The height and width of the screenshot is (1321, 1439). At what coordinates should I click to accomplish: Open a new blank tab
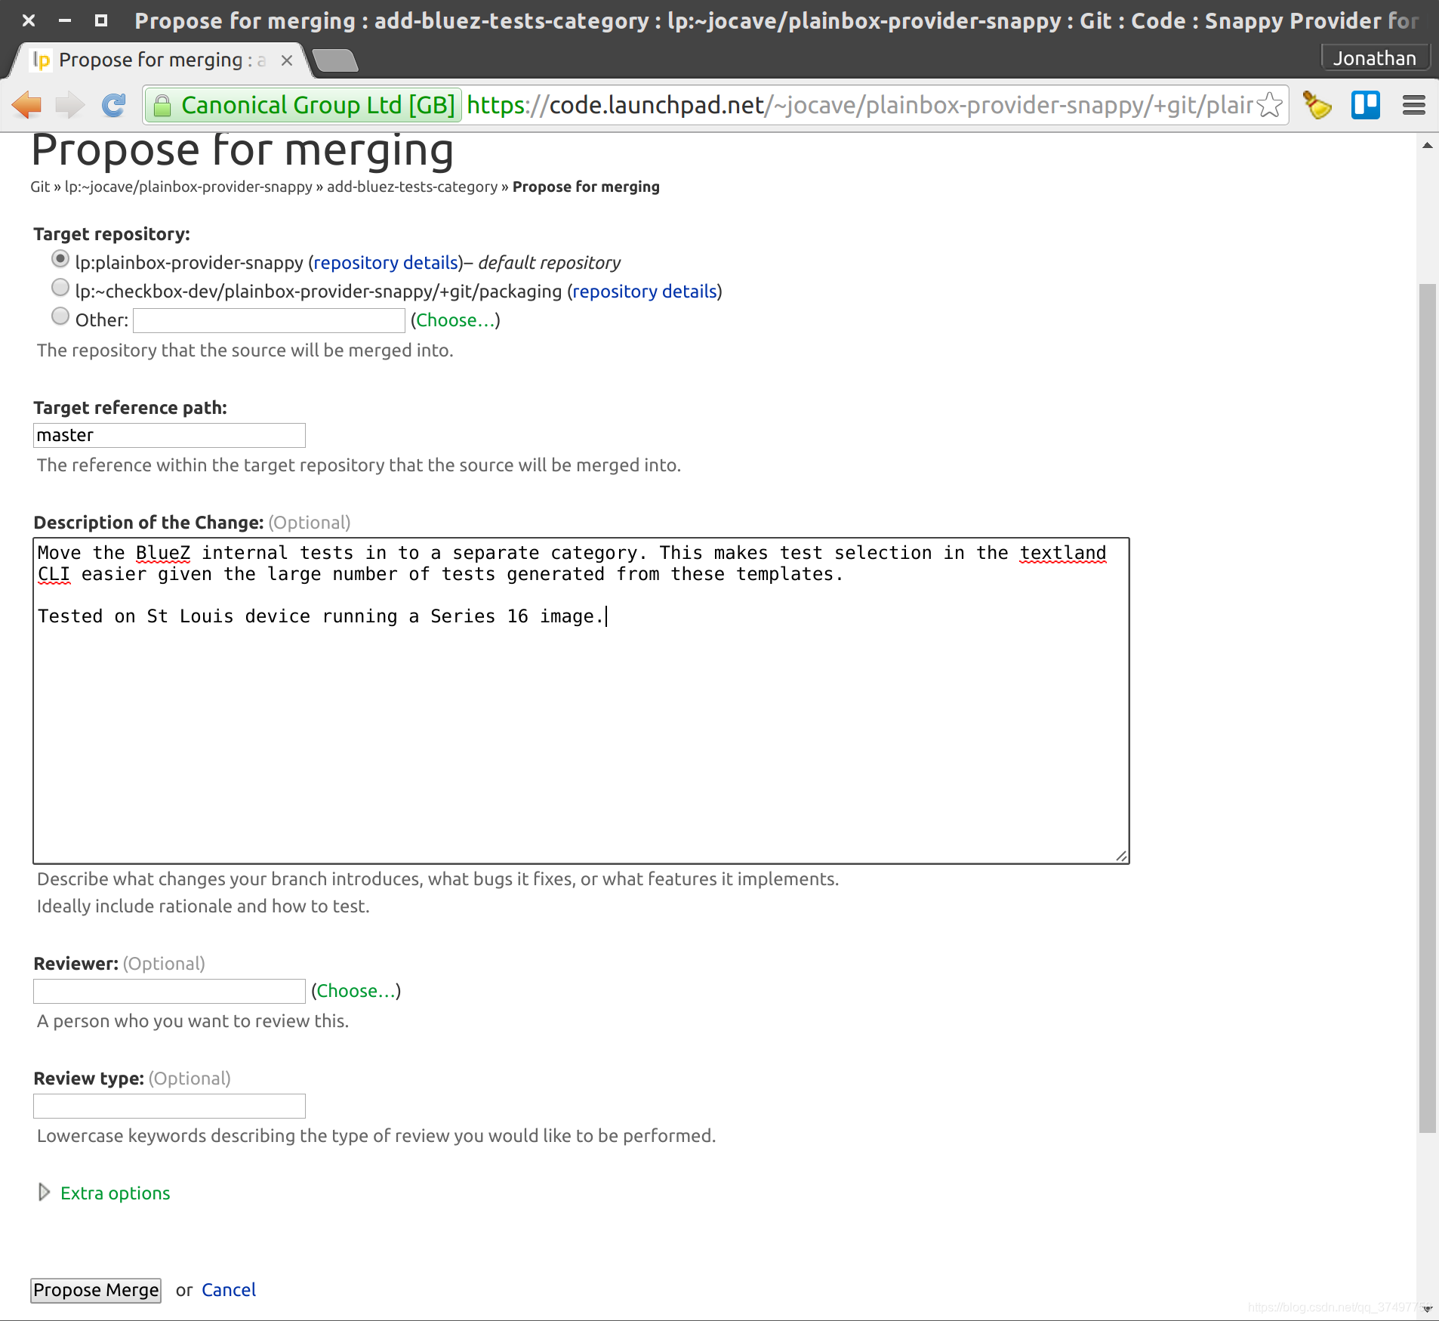click(x=335, y=60)
